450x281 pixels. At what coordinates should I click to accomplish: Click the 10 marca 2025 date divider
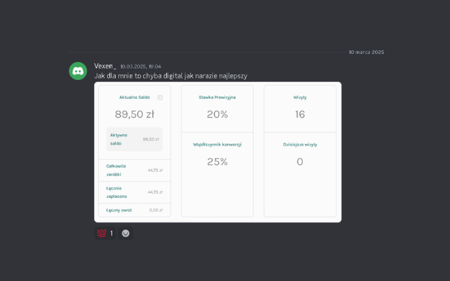pos(366,52)
